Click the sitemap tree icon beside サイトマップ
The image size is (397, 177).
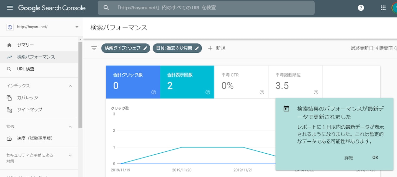click(9, 110)
